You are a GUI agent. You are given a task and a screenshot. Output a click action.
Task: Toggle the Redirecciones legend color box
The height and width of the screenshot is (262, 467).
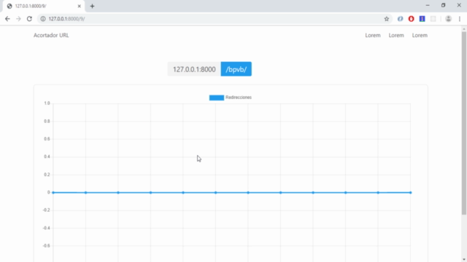pos(217,98)
